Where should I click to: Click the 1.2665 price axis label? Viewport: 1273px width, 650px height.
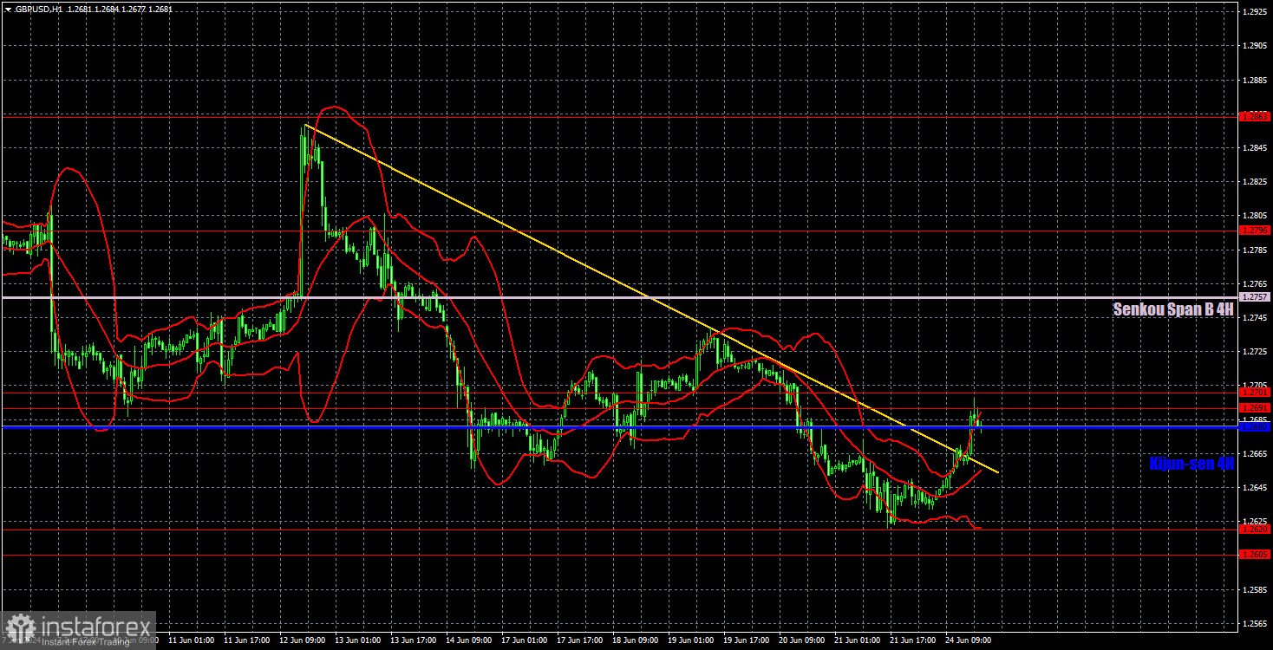(x=1255, y=454)
